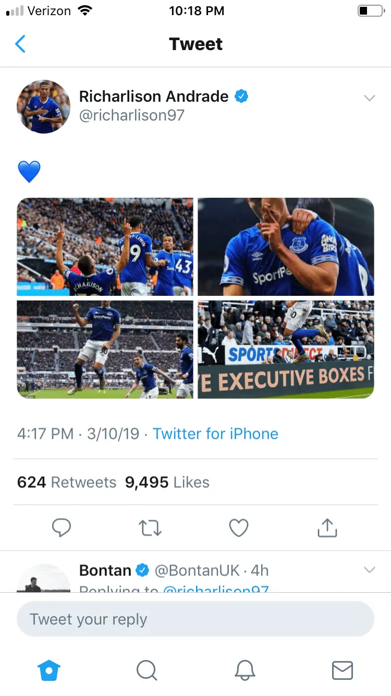Open the Bontan profile name in reply
The image size is (391, 696).
pyautogui.click(x=105, y=570)
